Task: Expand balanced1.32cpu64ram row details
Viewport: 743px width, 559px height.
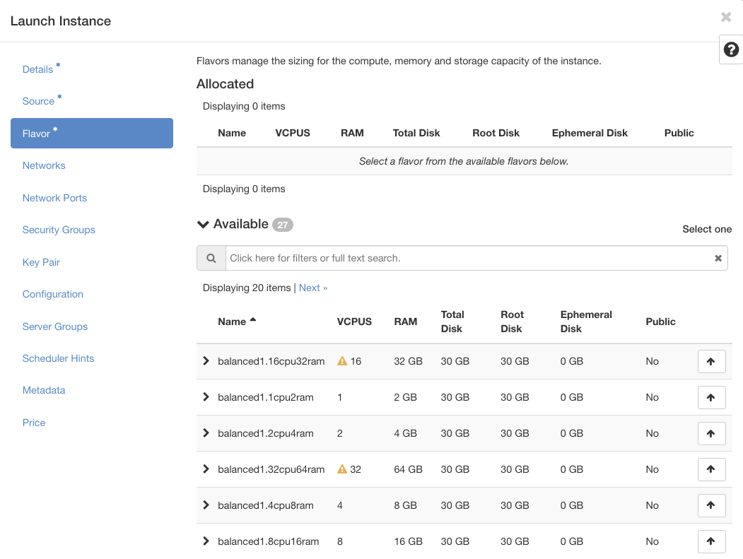Action: click(x=206, y=469)
